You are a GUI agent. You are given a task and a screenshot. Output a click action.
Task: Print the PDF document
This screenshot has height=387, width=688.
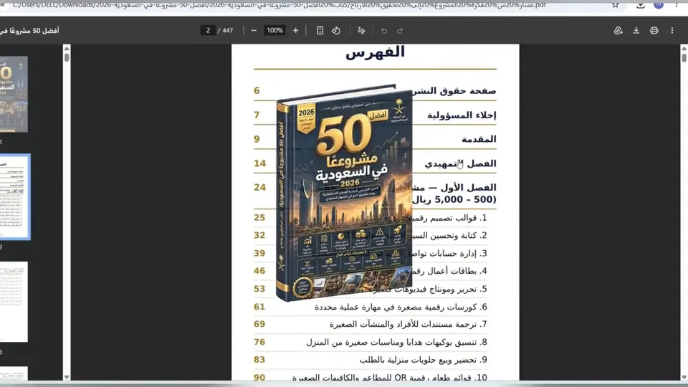tap(654, 30)
